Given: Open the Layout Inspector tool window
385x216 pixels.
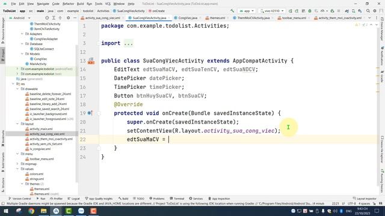Looking at the screenshot, I should point(365,199).
